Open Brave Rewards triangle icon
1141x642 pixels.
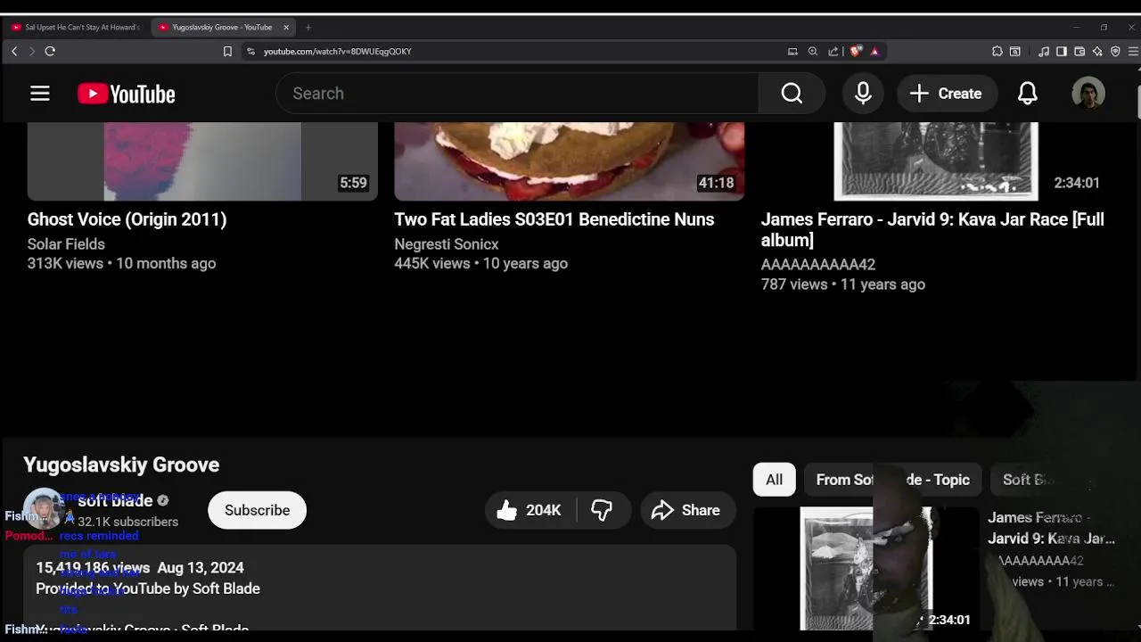(x=874, y=52)
